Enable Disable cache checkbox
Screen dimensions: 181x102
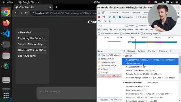[x=137, y=17]
